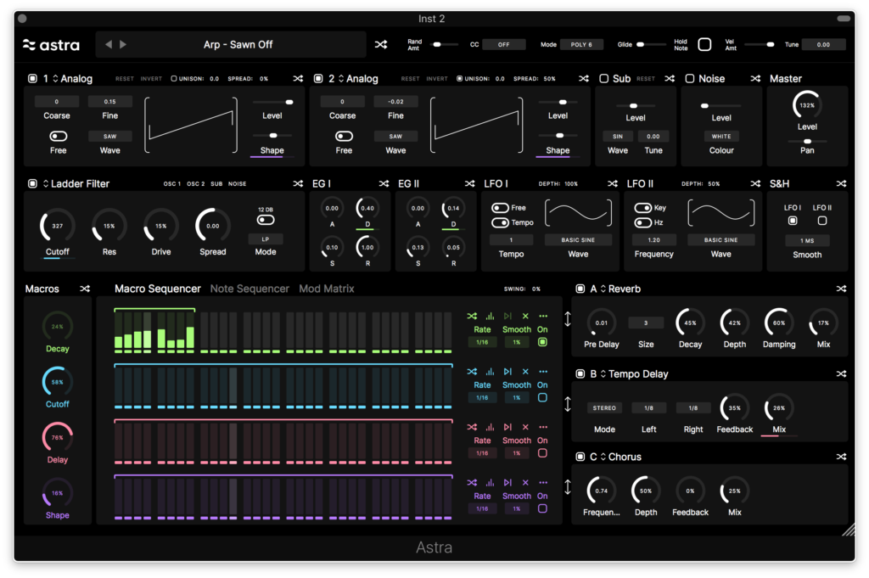This screenshot has width=869, height=578.
Task: Switch the filter 12 DB slope toggle
Action: (x=266, y=220)
